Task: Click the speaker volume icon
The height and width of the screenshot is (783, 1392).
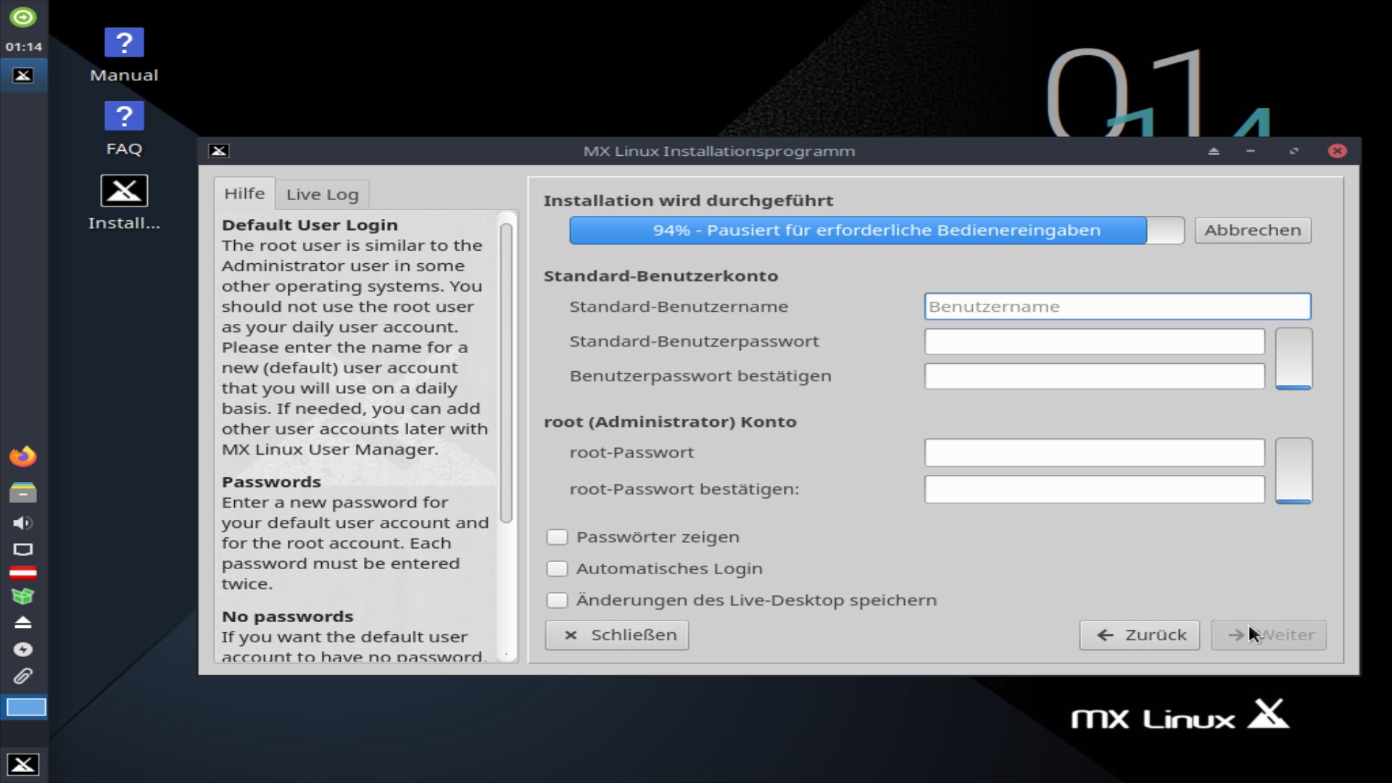Action: 23,523
